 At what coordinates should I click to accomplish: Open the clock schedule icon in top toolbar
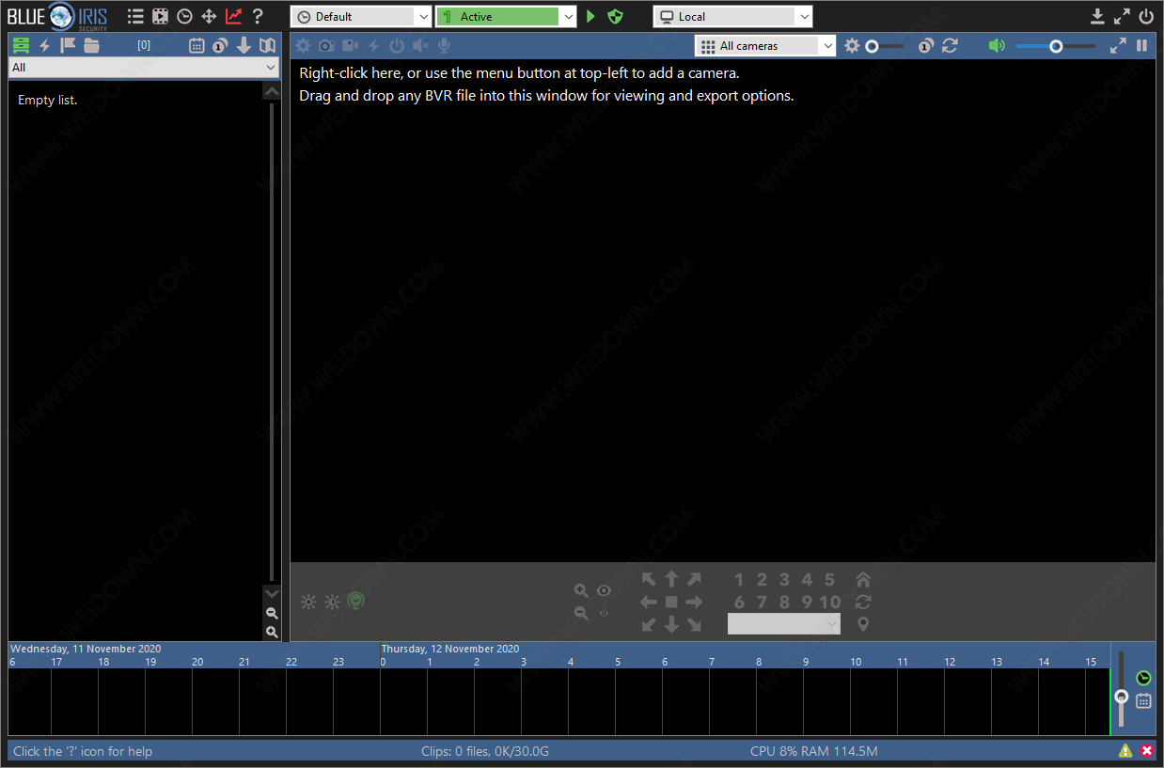184,16
